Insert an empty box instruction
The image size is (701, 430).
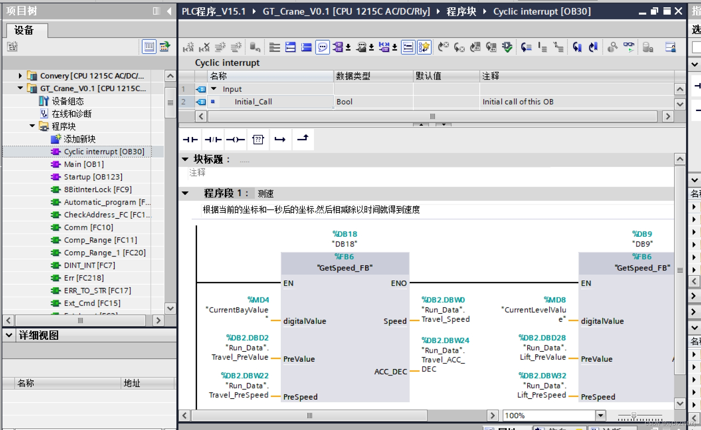point(258,140)
